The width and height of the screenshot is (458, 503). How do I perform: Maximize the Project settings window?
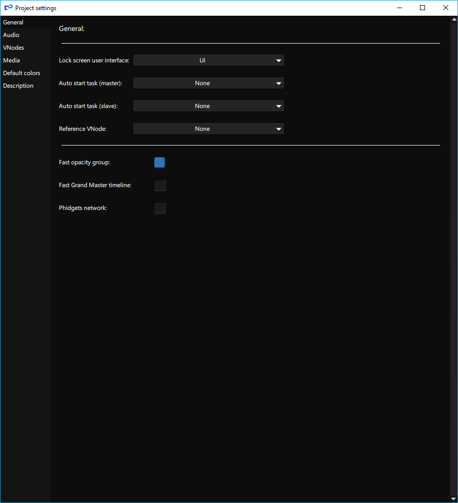coord(422,8)
